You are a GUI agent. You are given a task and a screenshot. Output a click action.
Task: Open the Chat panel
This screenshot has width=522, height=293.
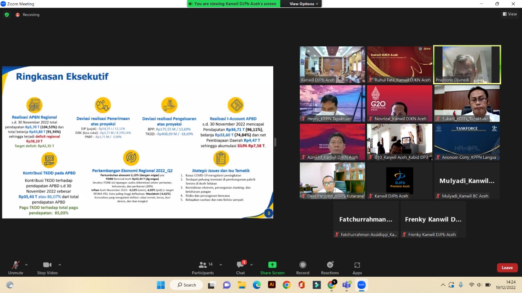241,268
